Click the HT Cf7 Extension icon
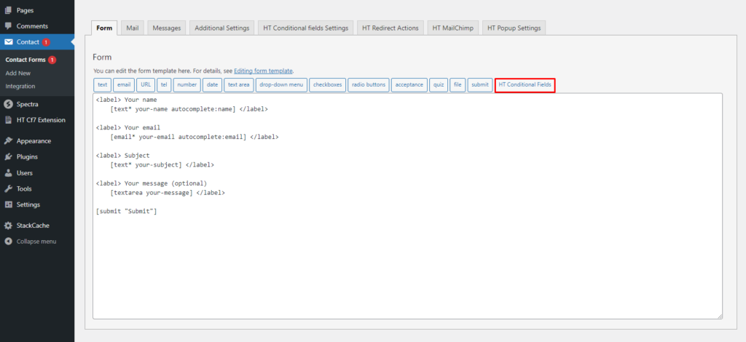 tap(8, 120)
